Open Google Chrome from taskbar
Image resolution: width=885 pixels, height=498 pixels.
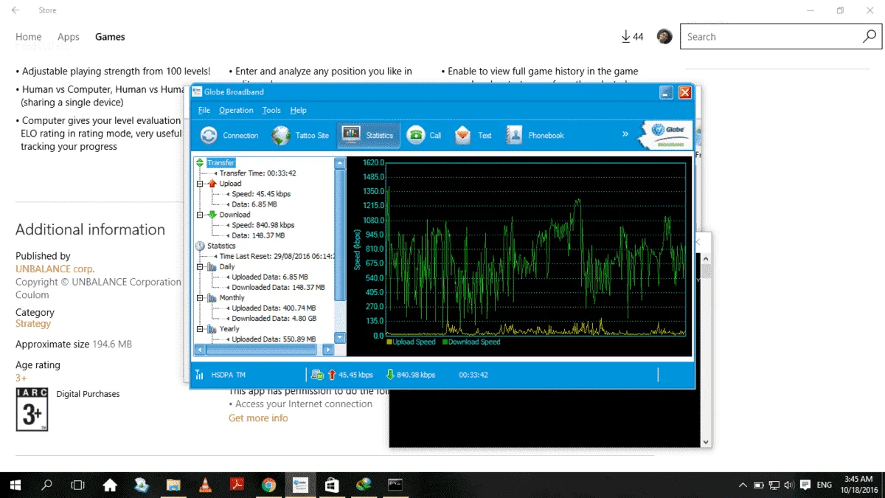click(x=268, y=485)
